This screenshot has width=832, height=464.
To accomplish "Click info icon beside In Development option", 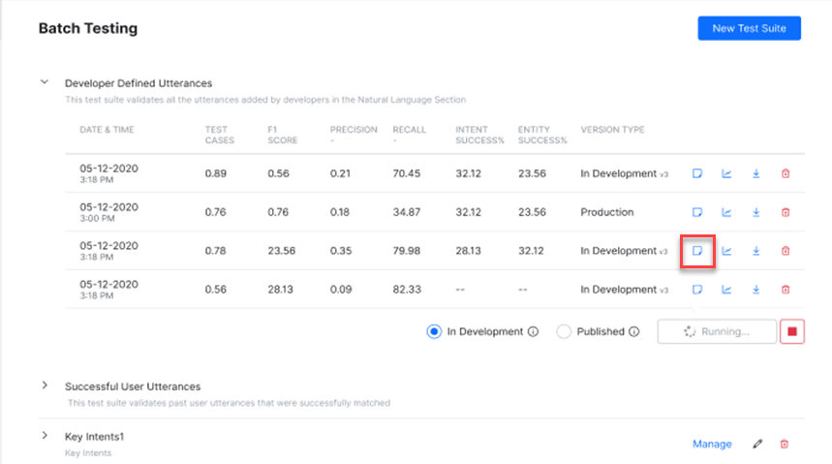I will [533, 331].
